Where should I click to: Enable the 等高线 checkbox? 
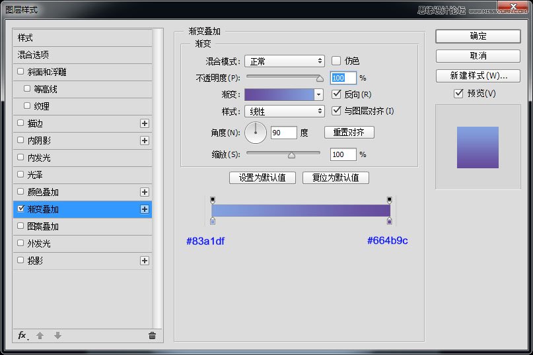(27, 88)
